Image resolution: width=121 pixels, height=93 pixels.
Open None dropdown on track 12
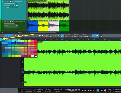pyautogui.click(x=11, y=27)
